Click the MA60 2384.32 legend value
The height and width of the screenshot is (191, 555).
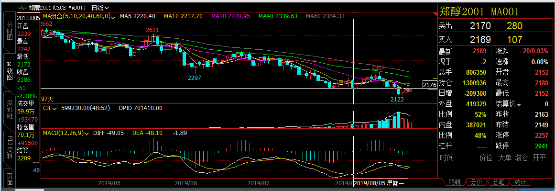click(325, 16)
